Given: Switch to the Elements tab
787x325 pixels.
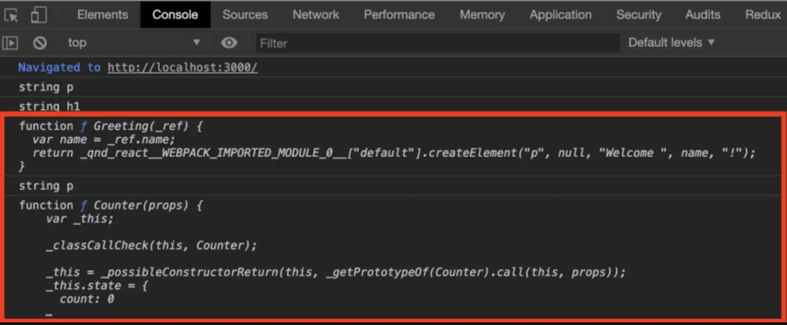Looking at the screenshot, I should point(103,14).
